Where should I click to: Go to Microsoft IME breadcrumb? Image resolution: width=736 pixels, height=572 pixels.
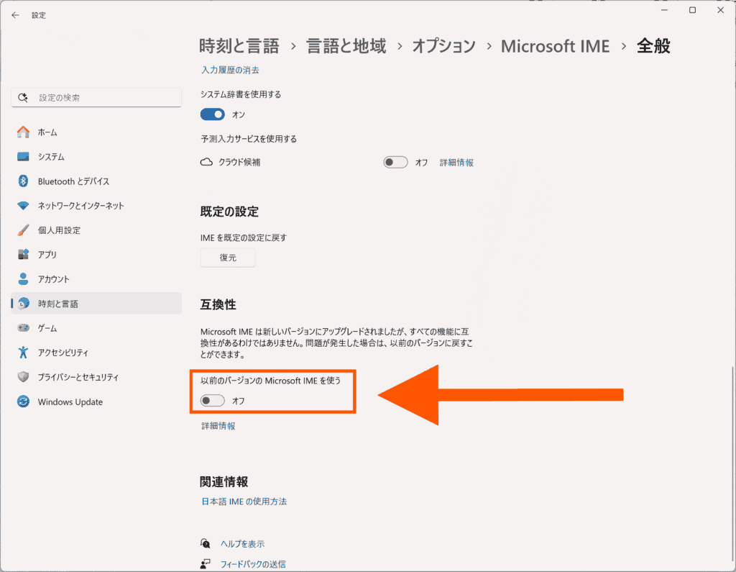[x=556, y=46]
